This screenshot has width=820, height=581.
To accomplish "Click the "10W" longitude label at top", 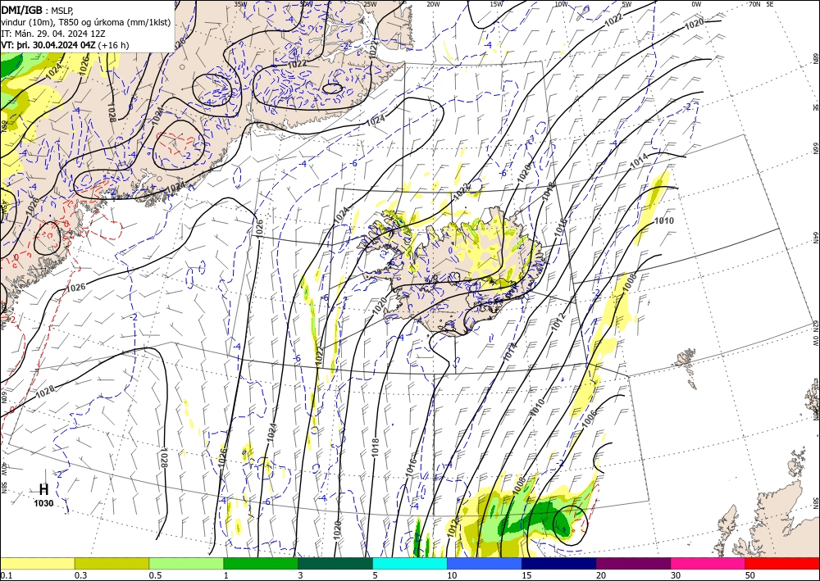I will coord(561,4).
